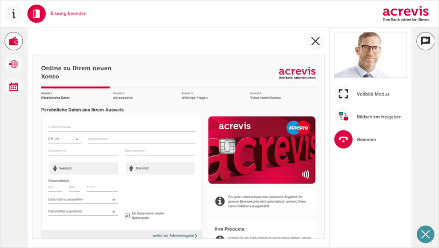The image size is (439, 248).
Task: Focus the YYYY birth year field
Action: pyautogui.click(x=102, y=187)
